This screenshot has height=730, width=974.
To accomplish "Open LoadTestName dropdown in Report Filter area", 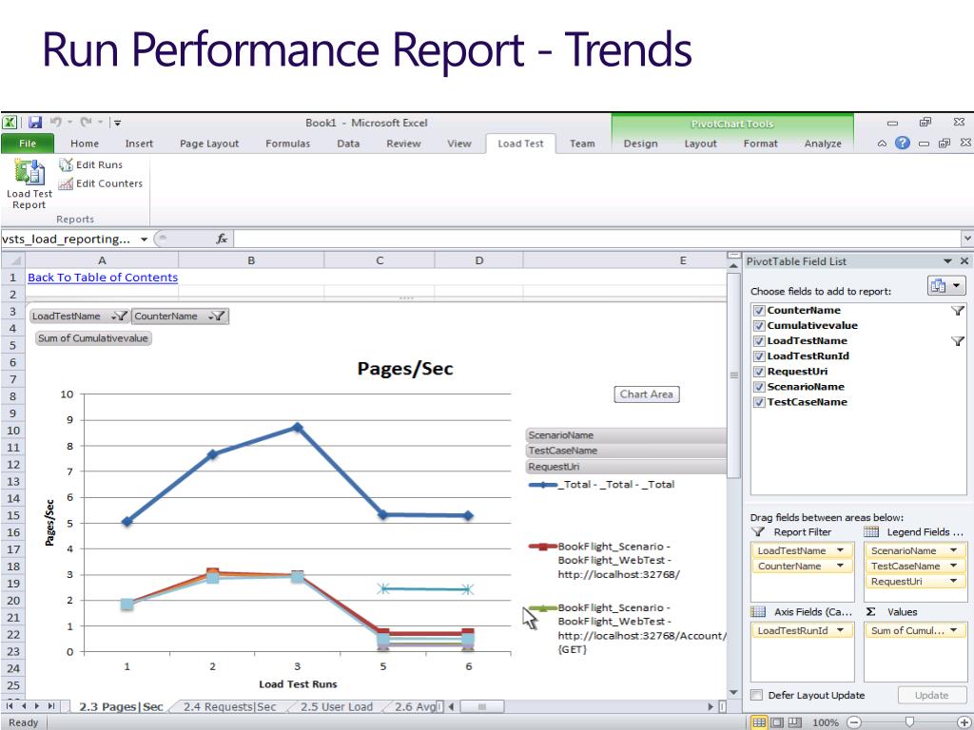I will tap(841, 550).
